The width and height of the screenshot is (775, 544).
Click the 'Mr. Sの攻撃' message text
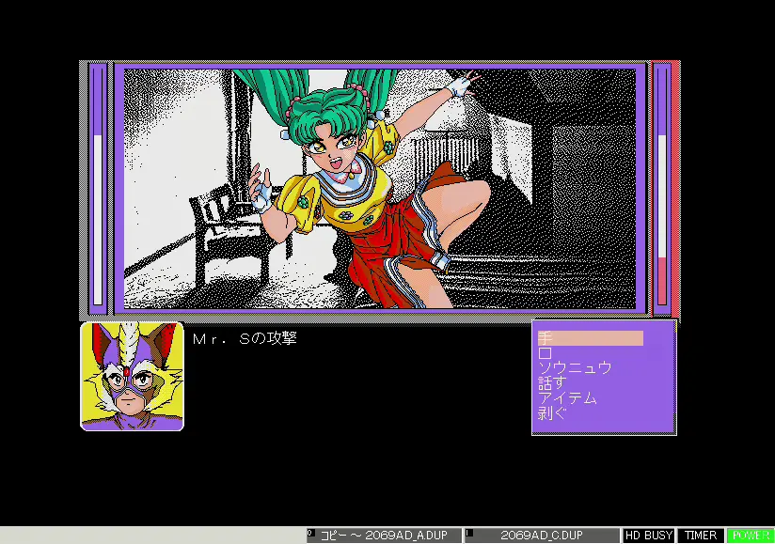click(x=245, y=338)
